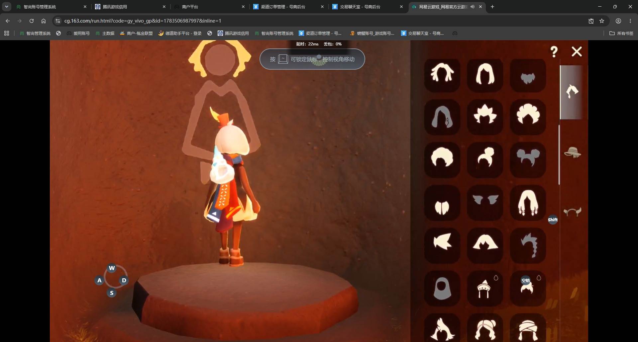Open the hat category in sidebar
Screen dimensions: 638x342
point(573,152)
